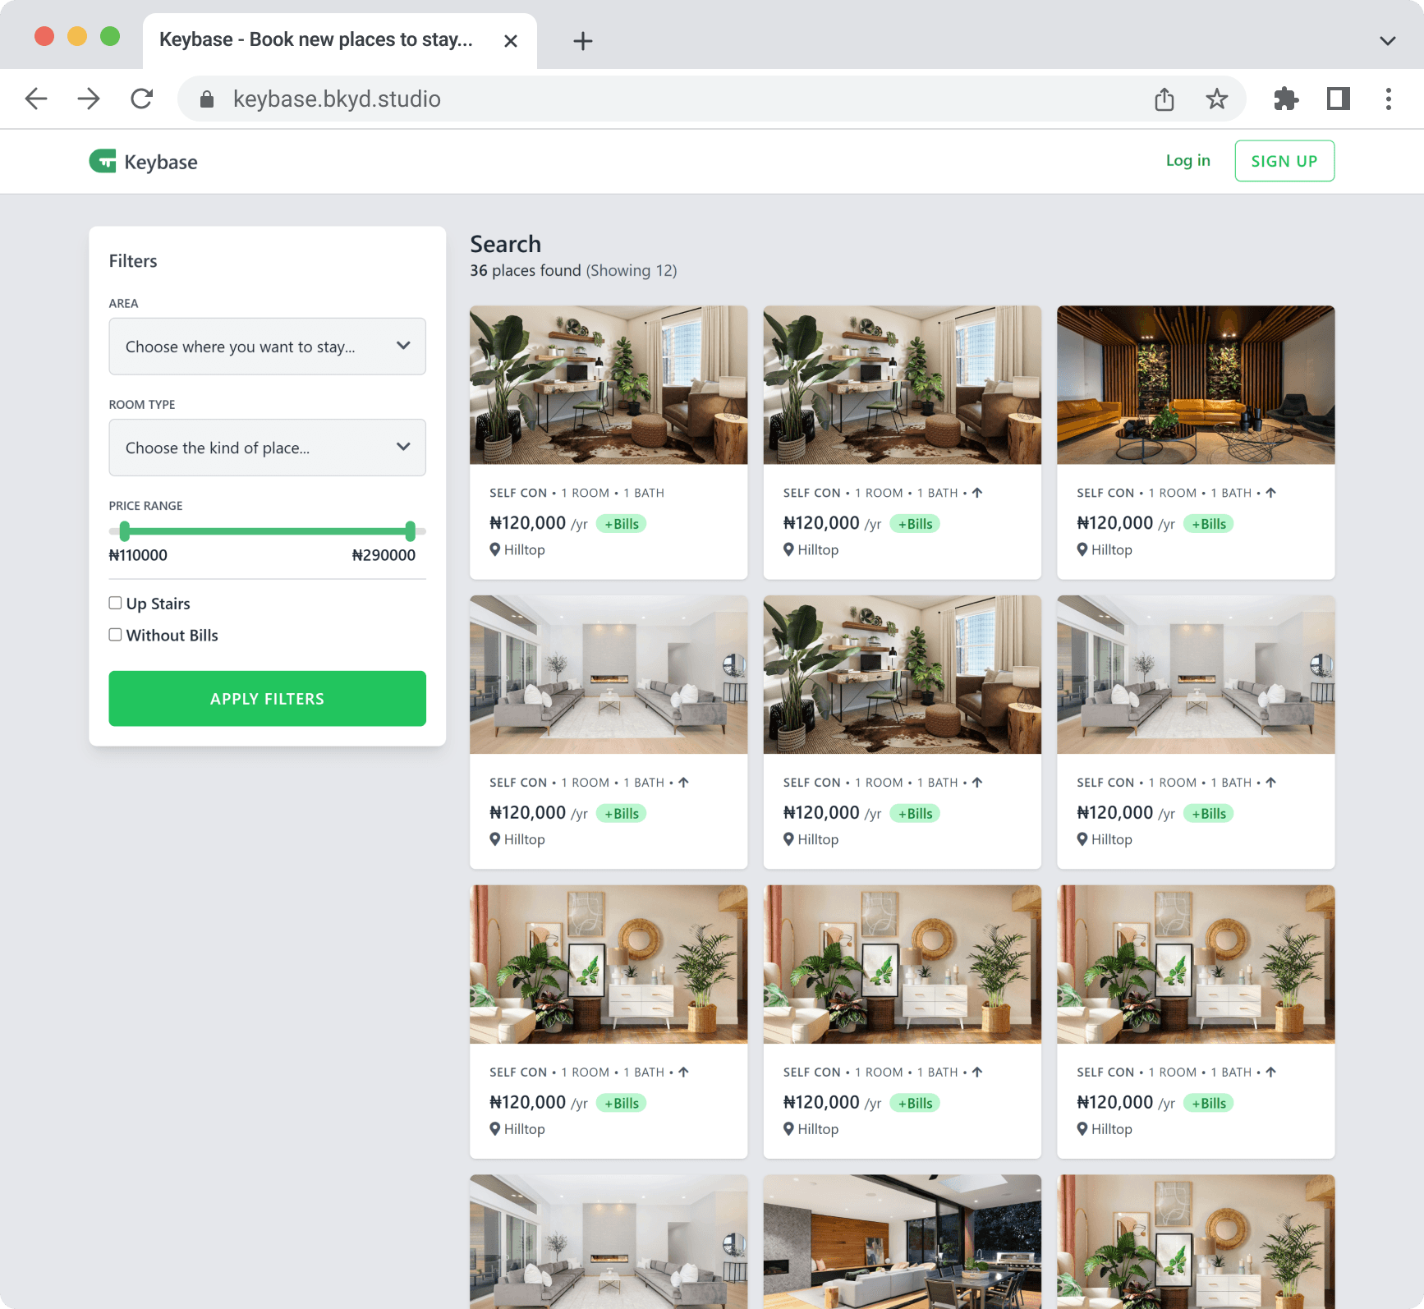Click the share page icon in address bar
Screen dimensions: 1424x1309
[x=1164, y=99]
